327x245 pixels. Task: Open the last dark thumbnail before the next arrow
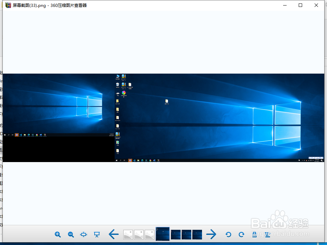click(x=197, y=234)
